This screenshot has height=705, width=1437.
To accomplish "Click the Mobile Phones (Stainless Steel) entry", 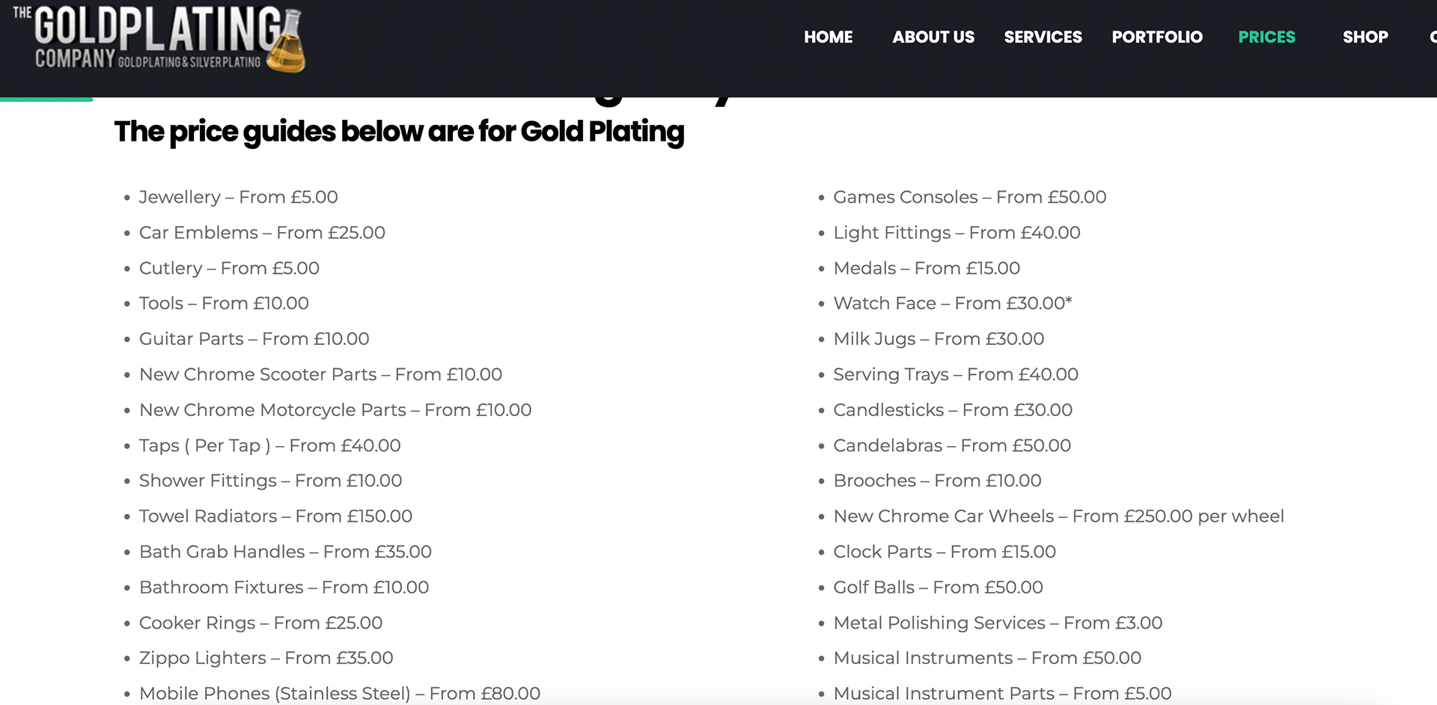I will (x=340, y=694).
